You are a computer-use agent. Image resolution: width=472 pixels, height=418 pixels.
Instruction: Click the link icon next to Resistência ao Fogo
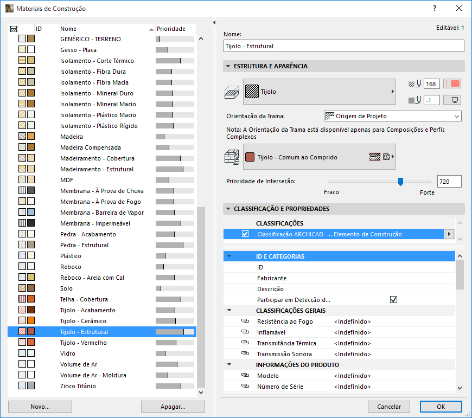point(245,321)
